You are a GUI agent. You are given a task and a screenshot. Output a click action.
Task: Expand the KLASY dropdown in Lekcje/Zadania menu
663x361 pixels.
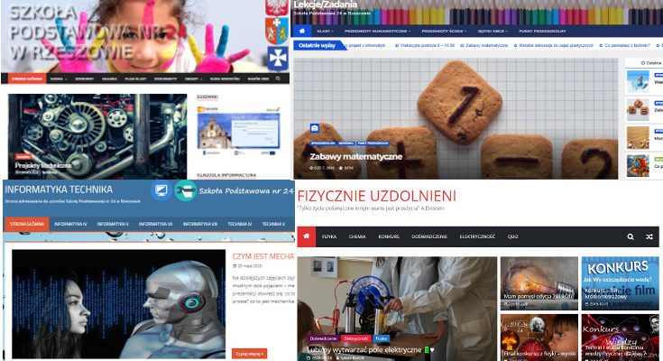[x=325, y=32]
